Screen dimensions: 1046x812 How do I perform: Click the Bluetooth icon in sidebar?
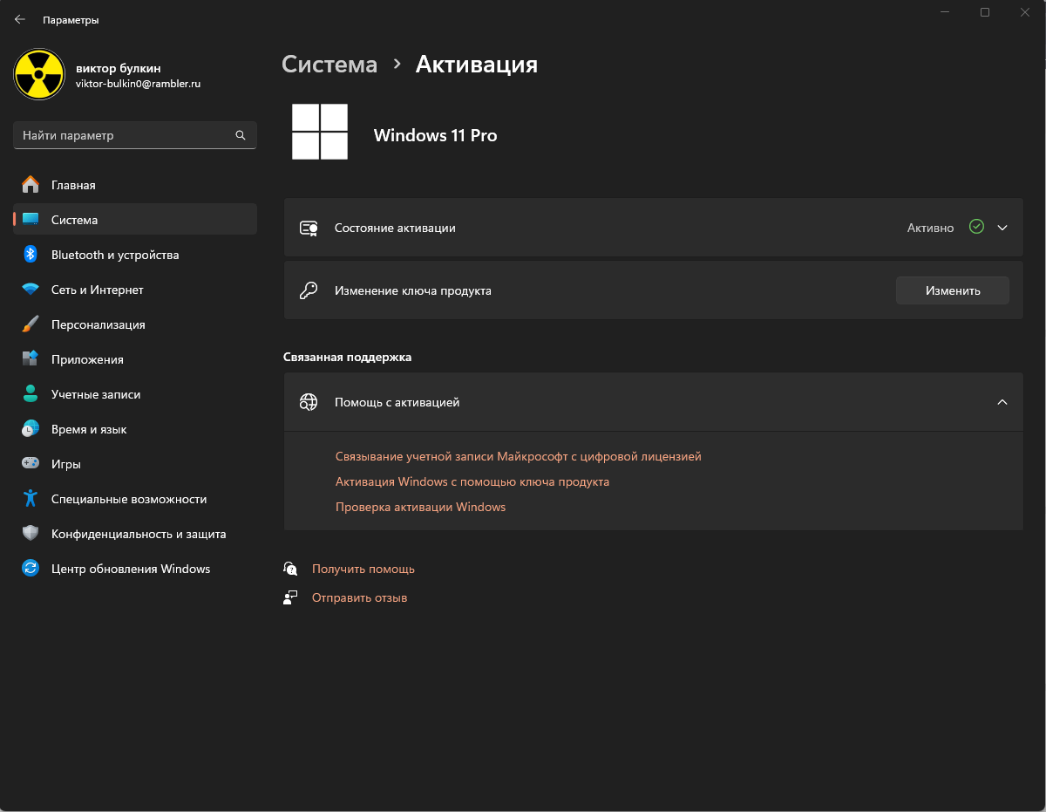31,255
